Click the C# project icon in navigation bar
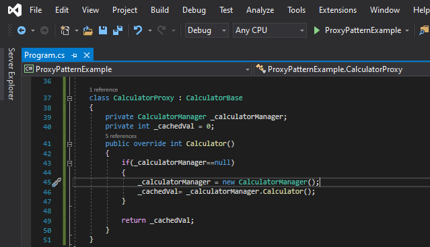This screenshot has height=247, width=430. point(29,69)
